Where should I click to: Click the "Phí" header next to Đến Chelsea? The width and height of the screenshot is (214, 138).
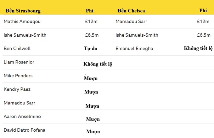tap(203, 10)
